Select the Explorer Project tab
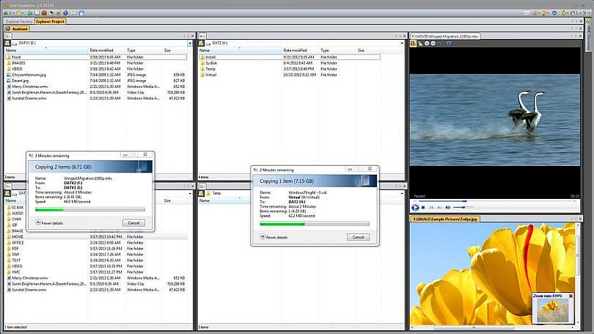Viewport: 594px width, 334px height. click(x=50, y=21)
